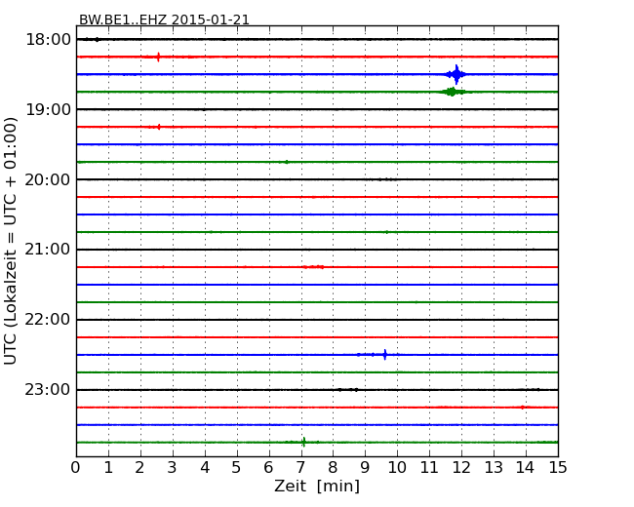Image resolution: width=634 pixels, height=507 pixels.
Task: Click the y-axis label UTC (Lokalzeit = UTC + 01:00)
Action: tap(11, 241)
